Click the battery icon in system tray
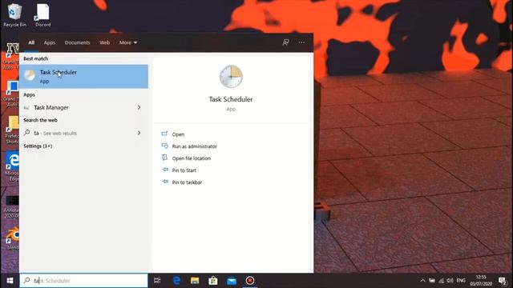Screen dimensions: 513x288 [x=432, y=281]
